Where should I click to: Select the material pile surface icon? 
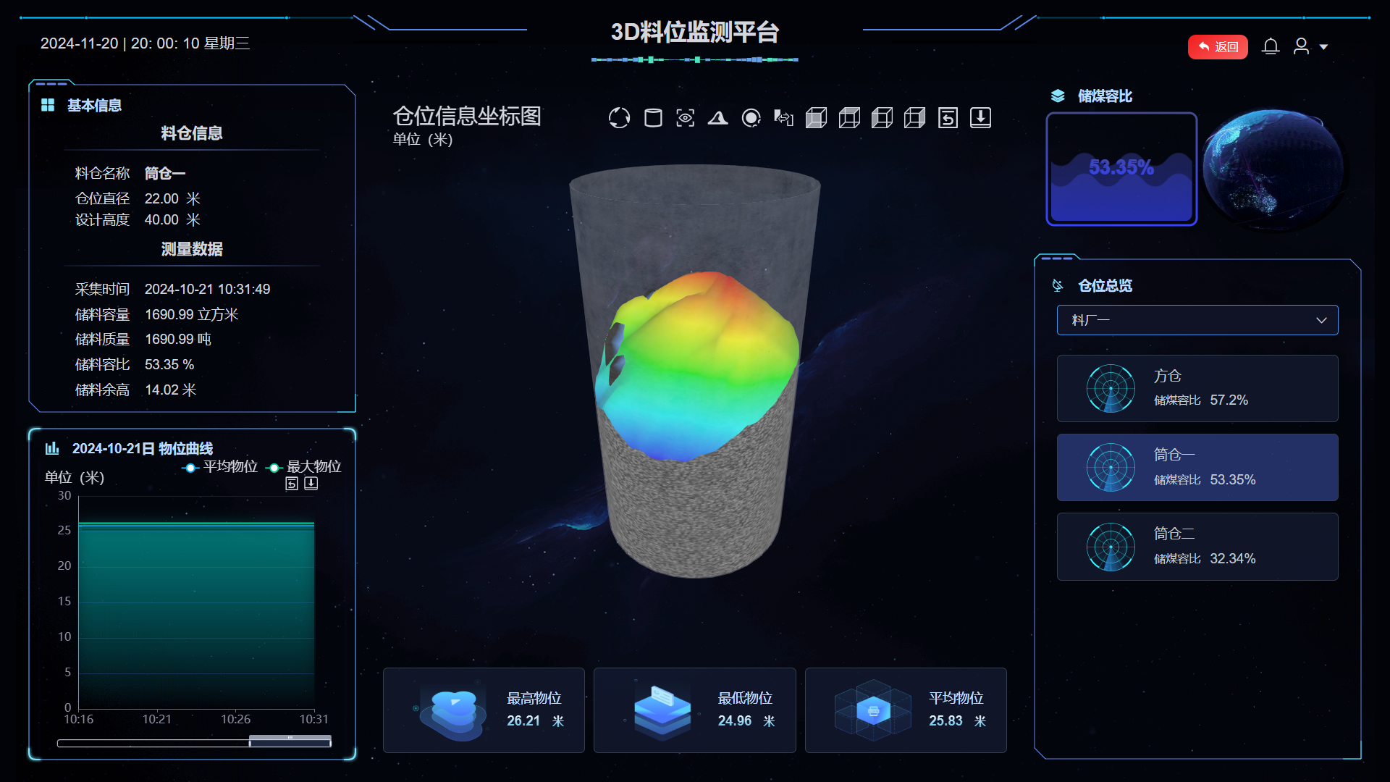tap(718, 118)
